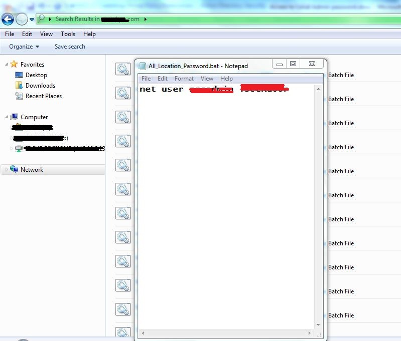The width and height of the screenshot is (401, 341).
Task: Open Notepad's Format menu
Action: 184,79
